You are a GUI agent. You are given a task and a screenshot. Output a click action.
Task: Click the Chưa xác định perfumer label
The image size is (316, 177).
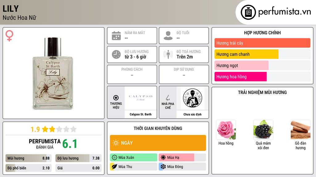[x=193, y=114]
